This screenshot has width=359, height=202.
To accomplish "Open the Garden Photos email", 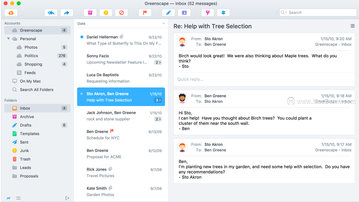I will tap(121, 192).
